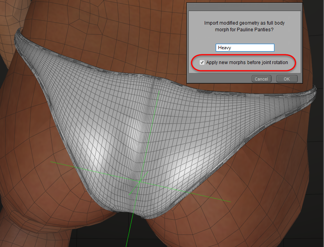The height and width of the screenshot is (247, 324).
Task: Uncheck Apply new morphs before joint rotation
Action: click(202, 63)
